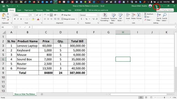Click the Select All corner triangle
177x99 pixels.
tap(4, 32)
